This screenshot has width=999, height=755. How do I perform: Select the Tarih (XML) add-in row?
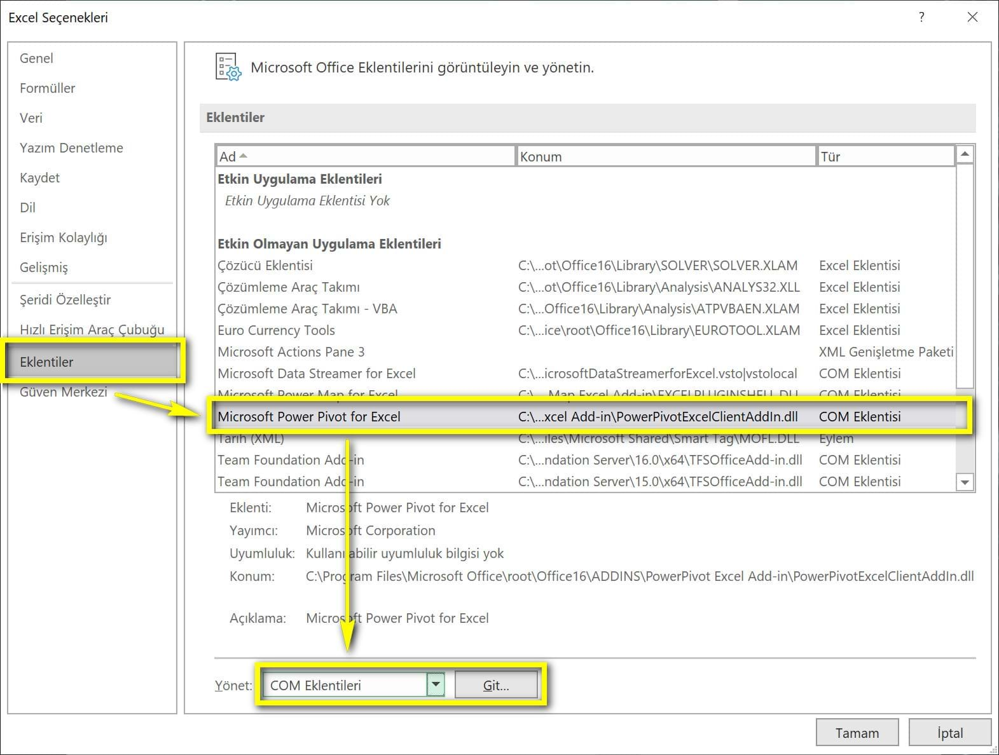[x=585, y=439]
